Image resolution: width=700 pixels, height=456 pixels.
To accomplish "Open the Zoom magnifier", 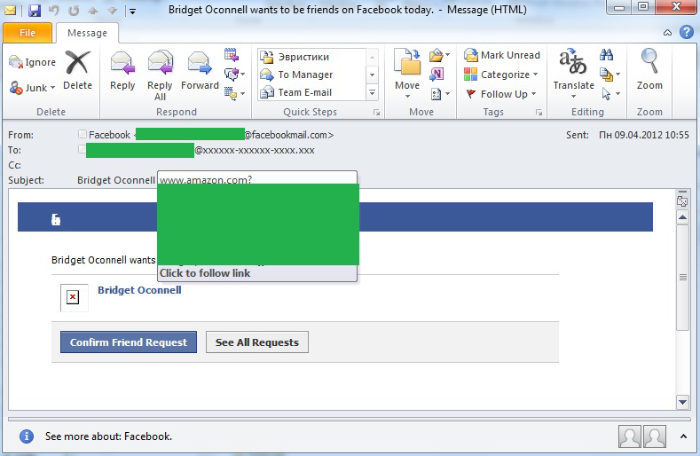I will [649, 71].
